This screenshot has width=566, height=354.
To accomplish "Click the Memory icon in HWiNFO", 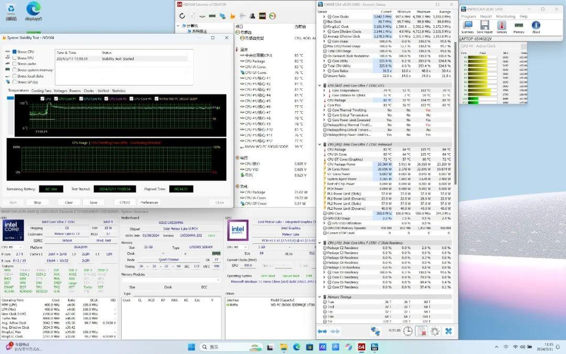I will (518, 26).
